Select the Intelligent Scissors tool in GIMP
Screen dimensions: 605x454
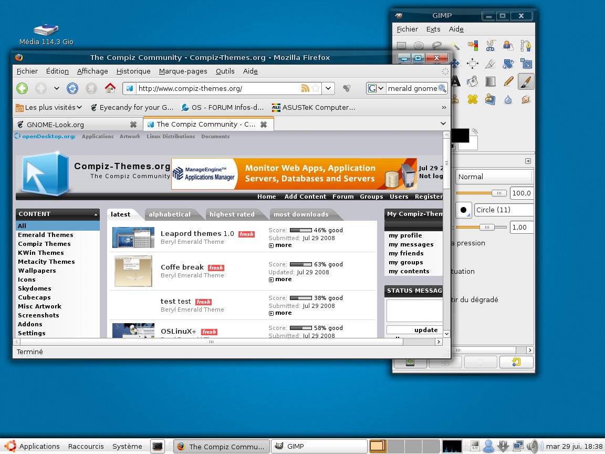(491, 46)
